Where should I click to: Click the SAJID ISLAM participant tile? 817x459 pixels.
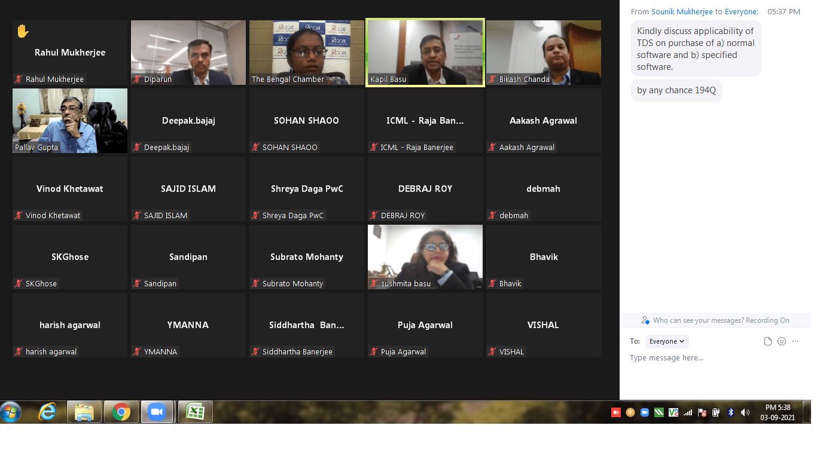188,189
